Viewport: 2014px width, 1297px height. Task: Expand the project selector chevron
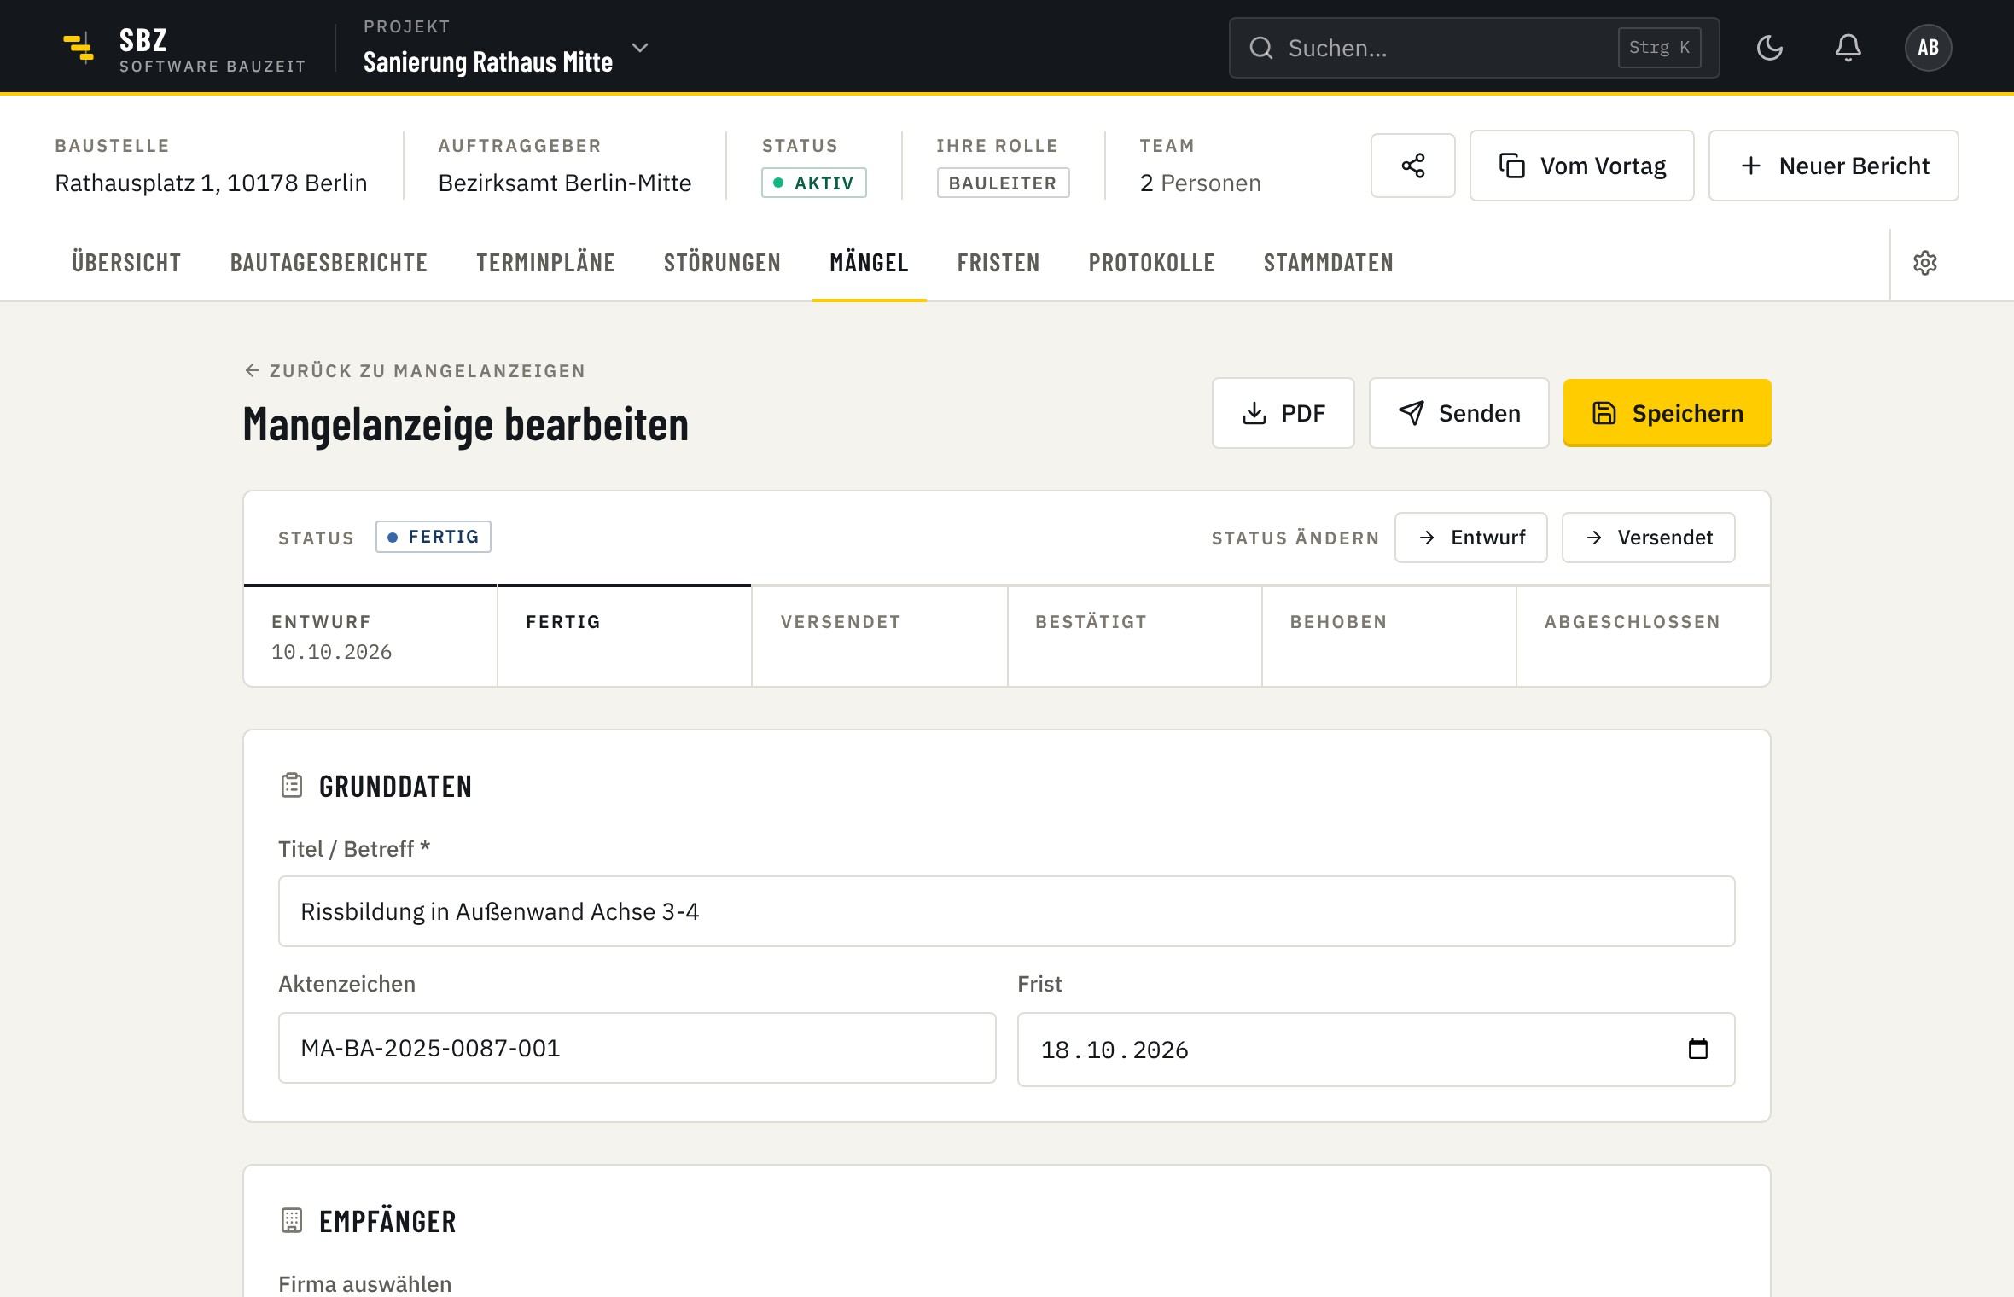pyautogui.click(x=640, y=48)
